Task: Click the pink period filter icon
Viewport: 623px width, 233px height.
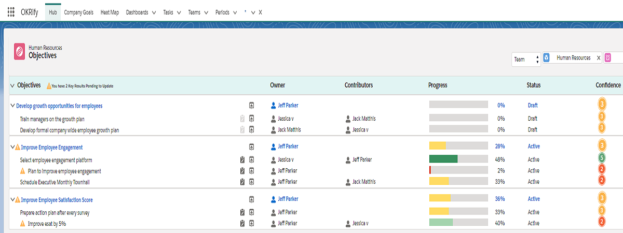Action: [x=608, y=59]
